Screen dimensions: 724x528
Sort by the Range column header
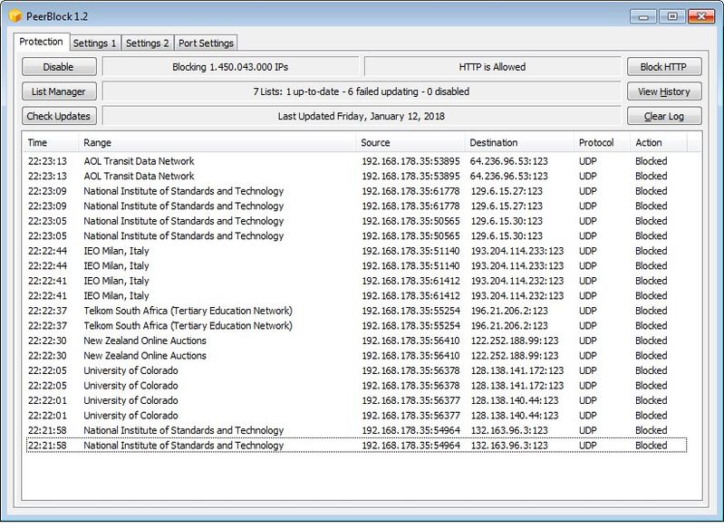coord(217,143)
